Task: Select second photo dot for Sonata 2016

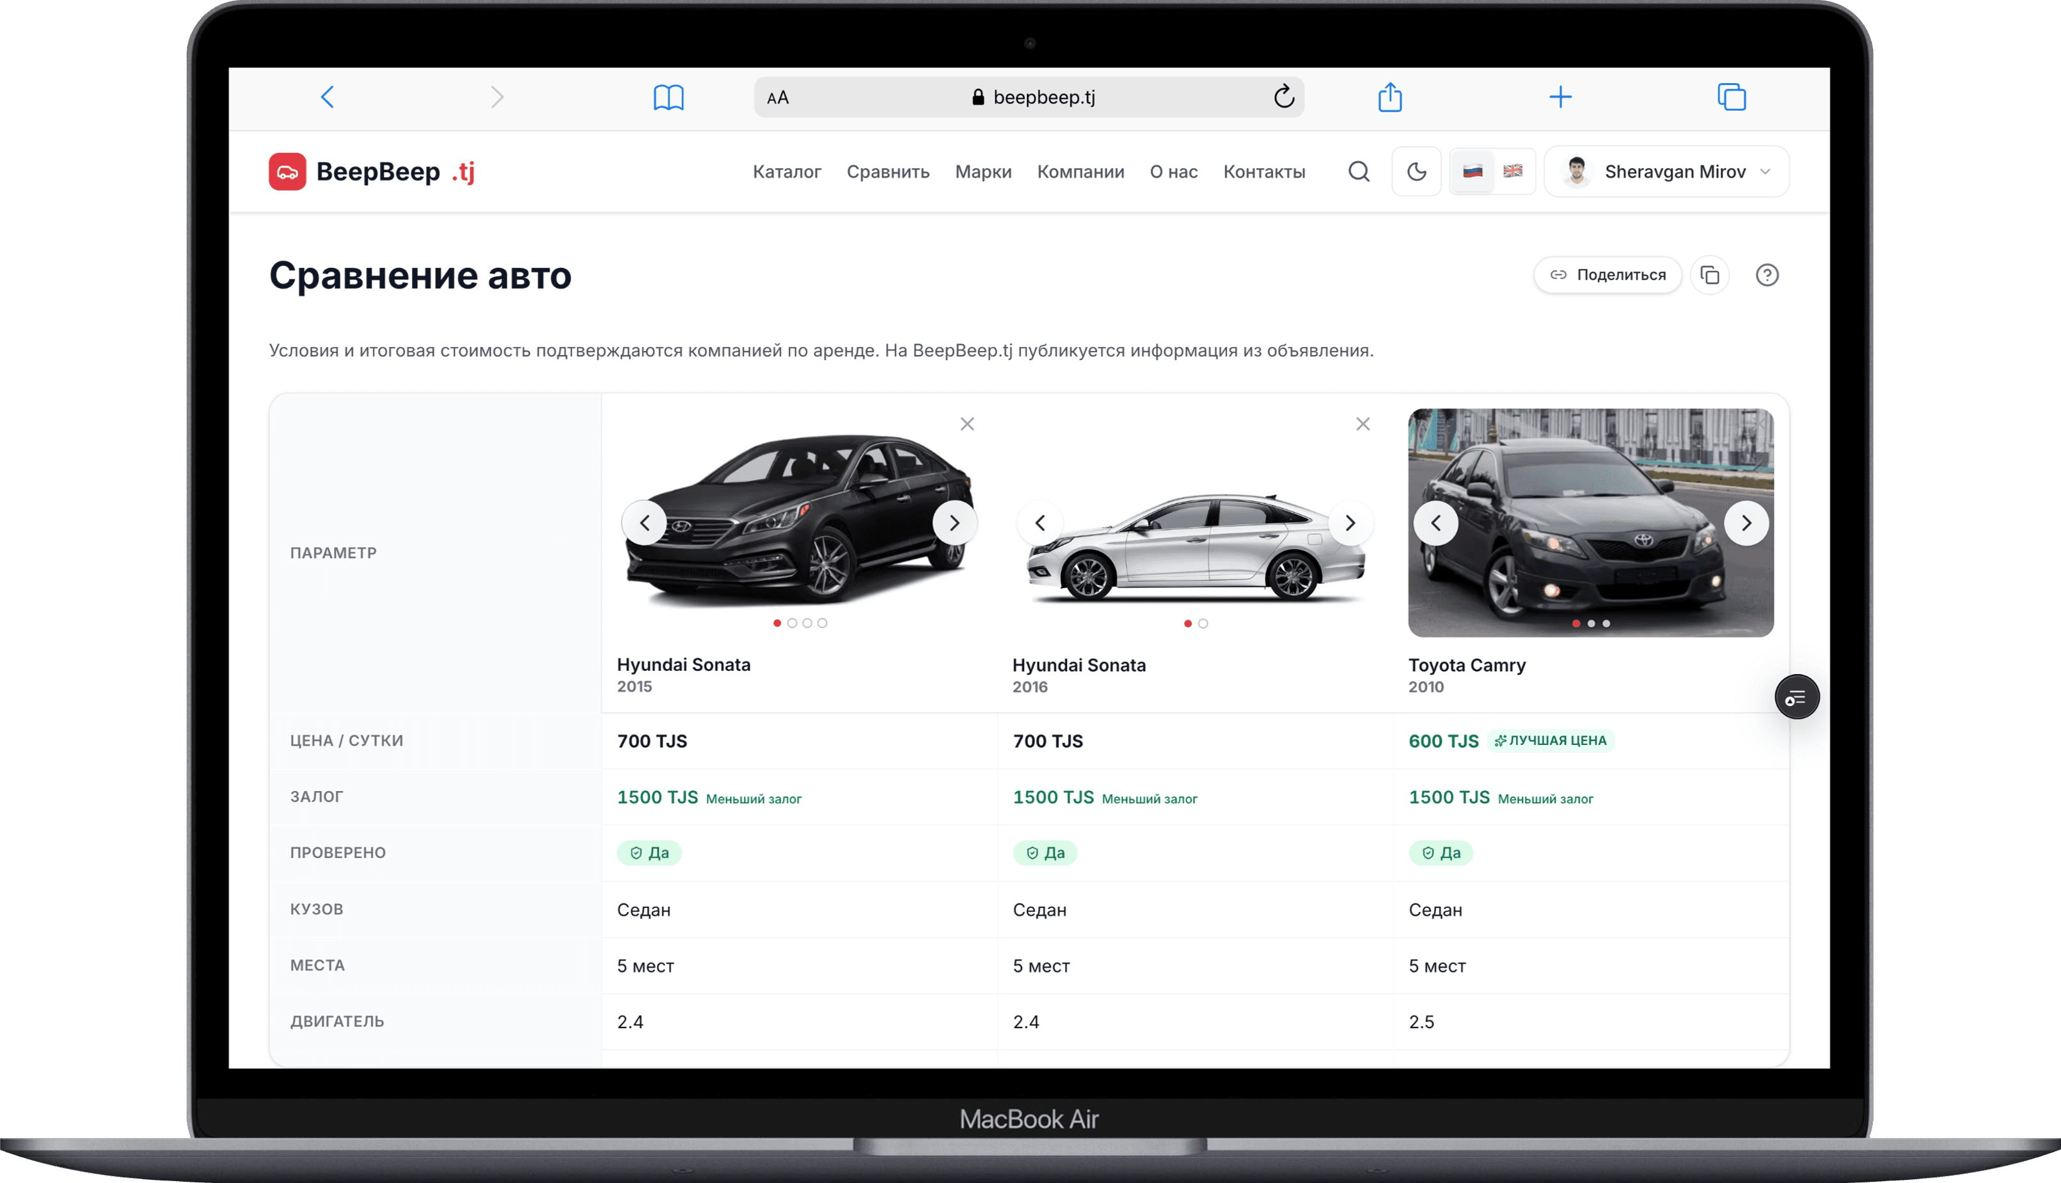Action: point(1203,623)
